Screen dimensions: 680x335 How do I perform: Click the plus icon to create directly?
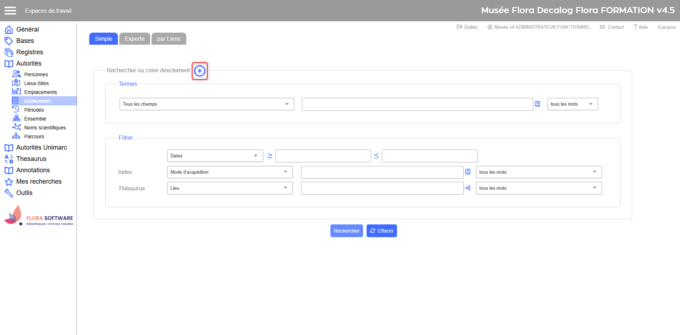(200, 71)
